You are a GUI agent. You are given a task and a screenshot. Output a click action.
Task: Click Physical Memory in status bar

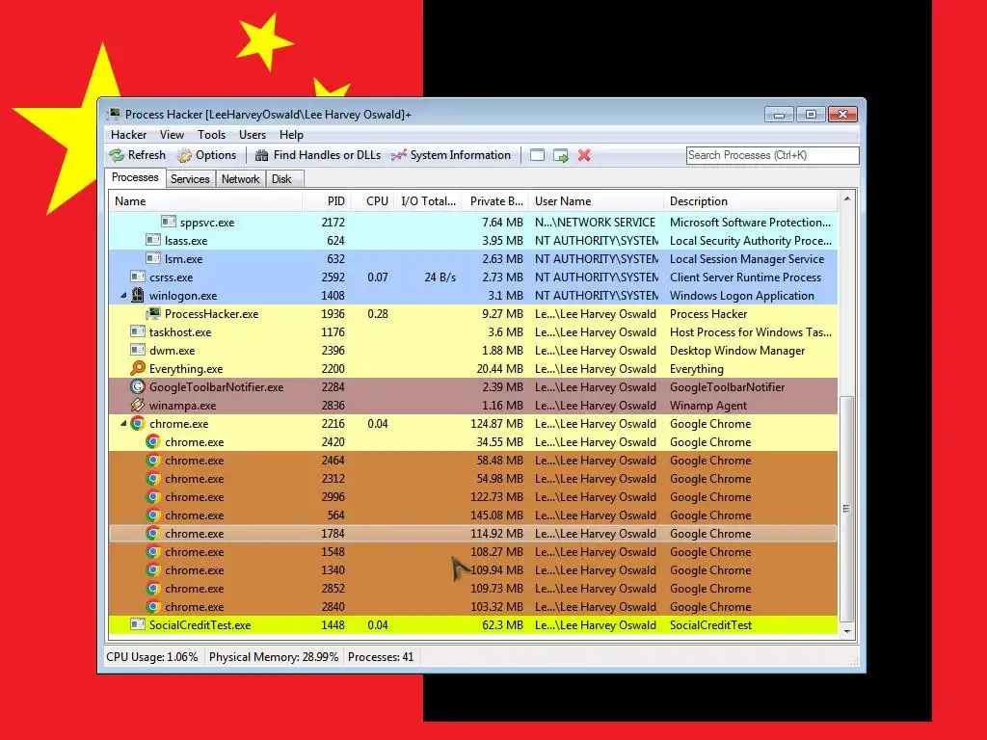point(274,657)
